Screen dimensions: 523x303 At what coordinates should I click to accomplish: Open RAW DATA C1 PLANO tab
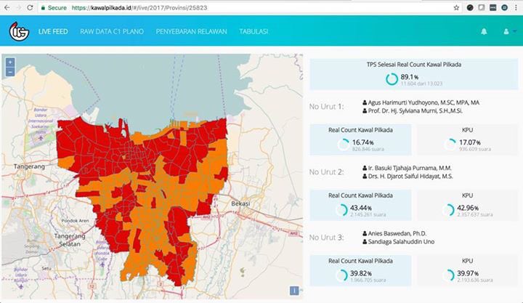pyautogui.click(x=112, y=31)
